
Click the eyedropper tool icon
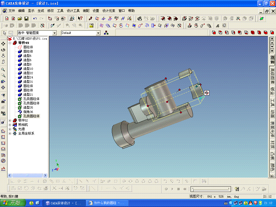[x=52, y=26]
